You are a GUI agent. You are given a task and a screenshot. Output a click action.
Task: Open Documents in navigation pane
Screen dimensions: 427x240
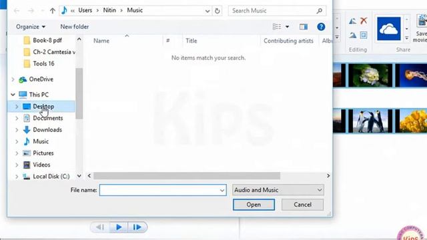pyautogui.click(x=47, y=118)
